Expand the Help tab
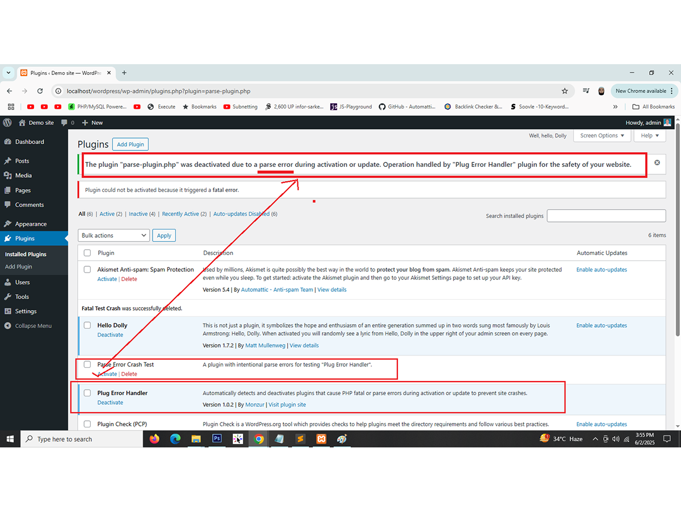681x511 pixels. pos(650,136)
